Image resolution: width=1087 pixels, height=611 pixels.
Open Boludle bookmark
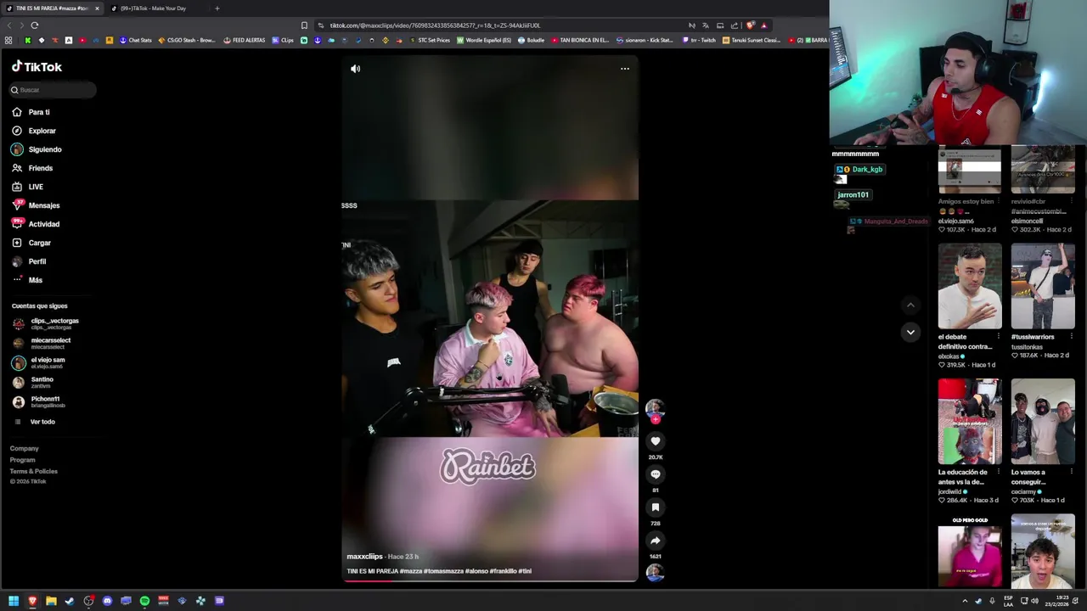point(532,40)
